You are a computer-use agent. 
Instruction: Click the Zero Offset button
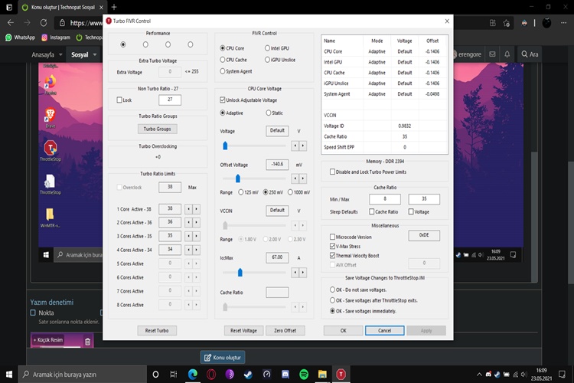[x=285, y=330]
